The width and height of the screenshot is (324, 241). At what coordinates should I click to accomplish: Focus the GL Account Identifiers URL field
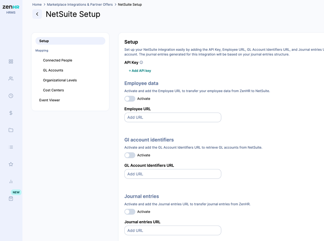click(173, 174)
